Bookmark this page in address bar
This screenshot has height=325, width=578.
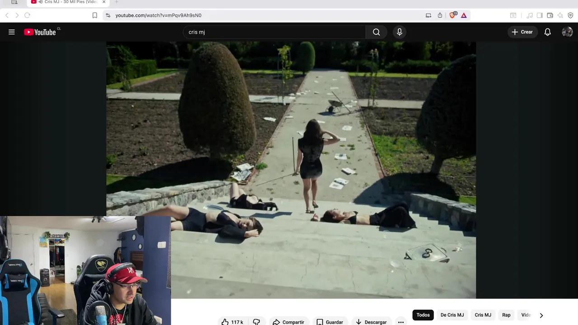coord(94,15)
